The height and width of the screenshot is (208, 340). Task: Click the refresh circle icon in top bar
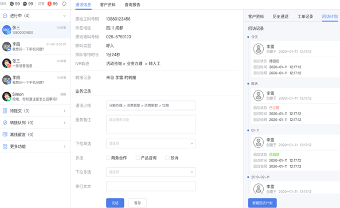(64, 3)
